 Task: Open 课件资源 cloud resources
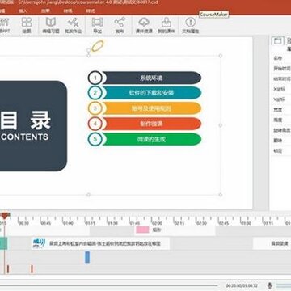(144, 25)
